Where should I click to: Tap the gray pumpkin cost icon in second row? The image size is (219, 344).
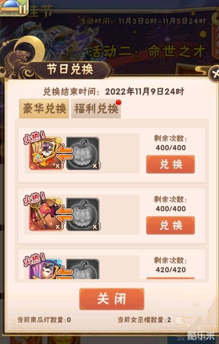(83, 215)
